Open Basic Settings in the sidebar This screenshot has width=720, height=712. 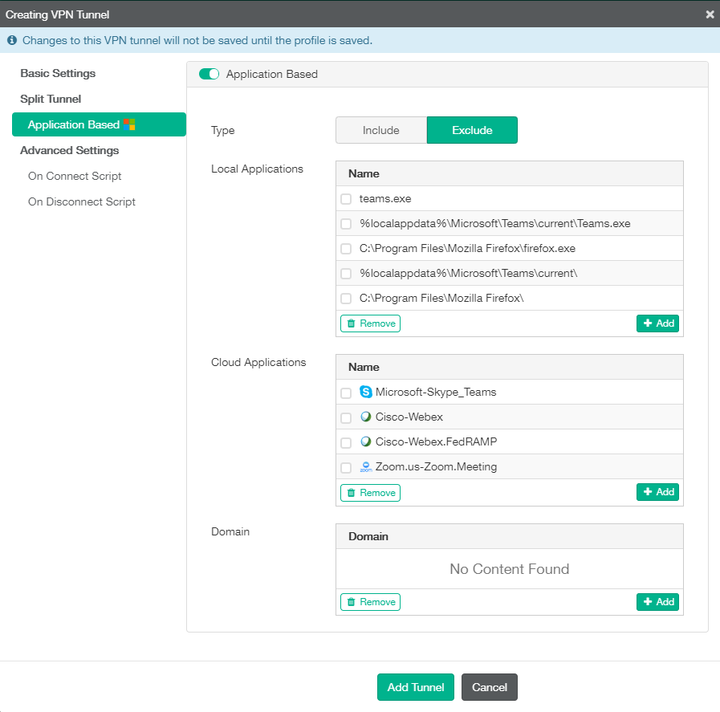(58, 73)
